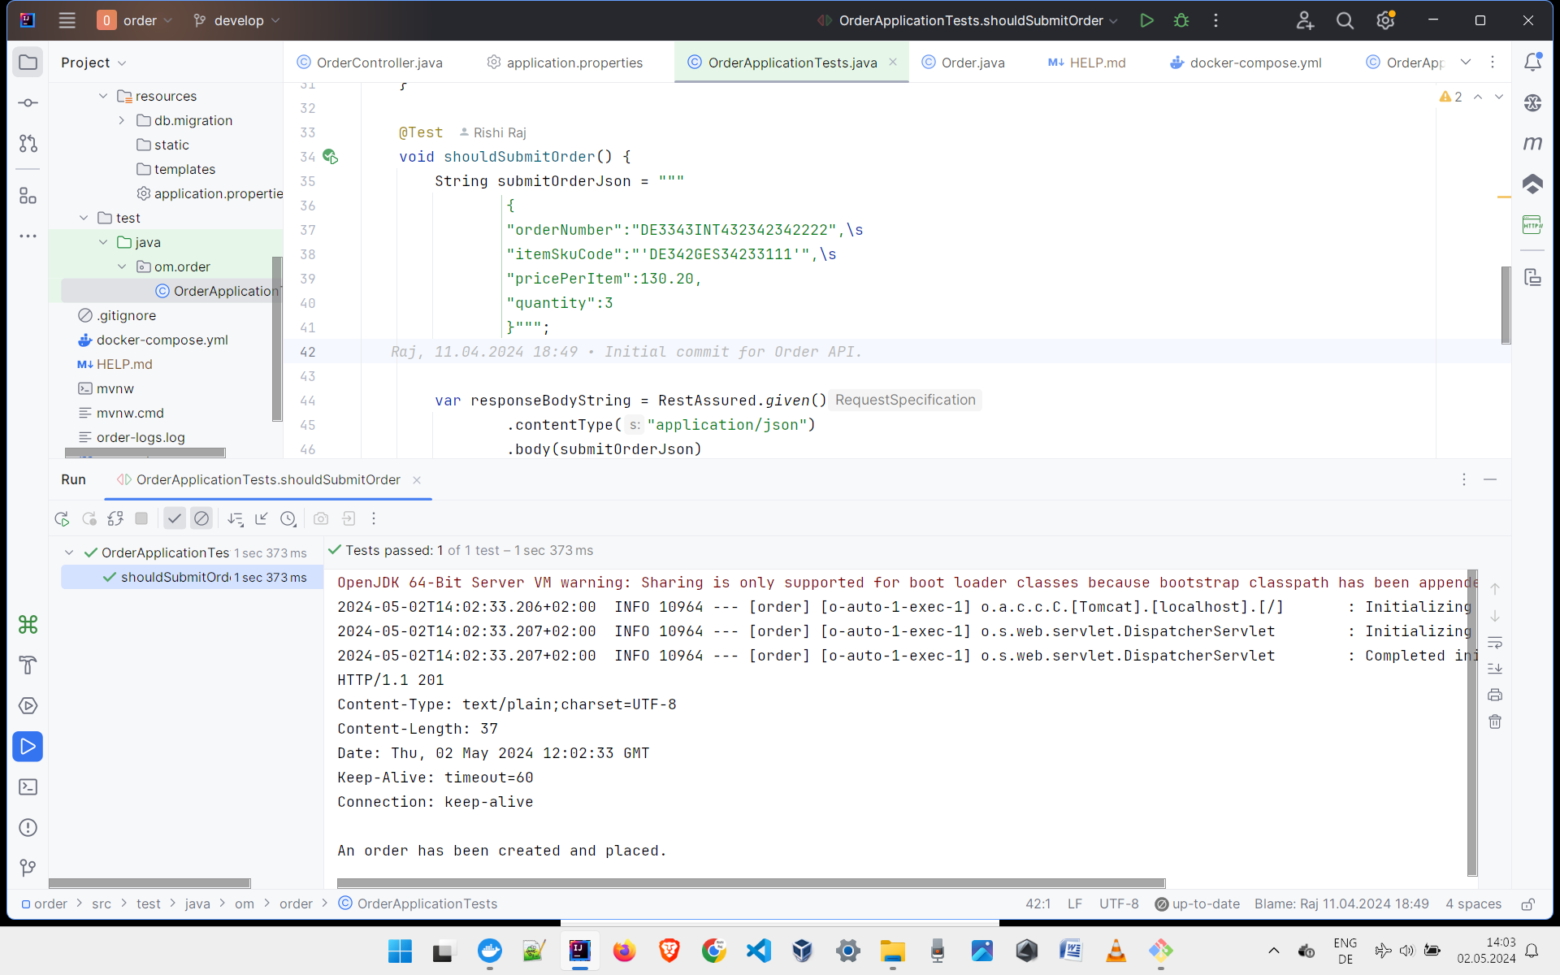Switch to OrderController.java tab
Viewport: 1560px width, 975px height.
(379, 62)
